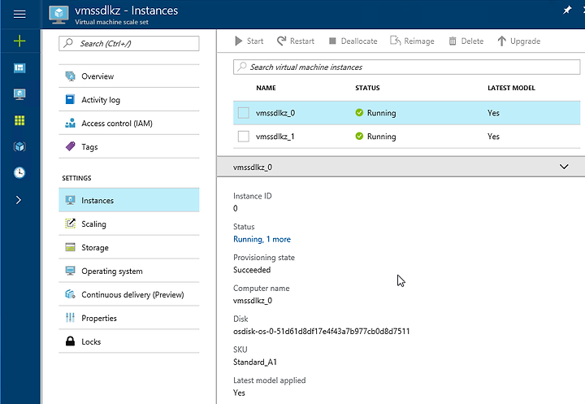The width and height of the screenshot is (585, 404).
Task: Check the vmssdlkz_1 row checkbox
Action: click(x=244, y=137)
